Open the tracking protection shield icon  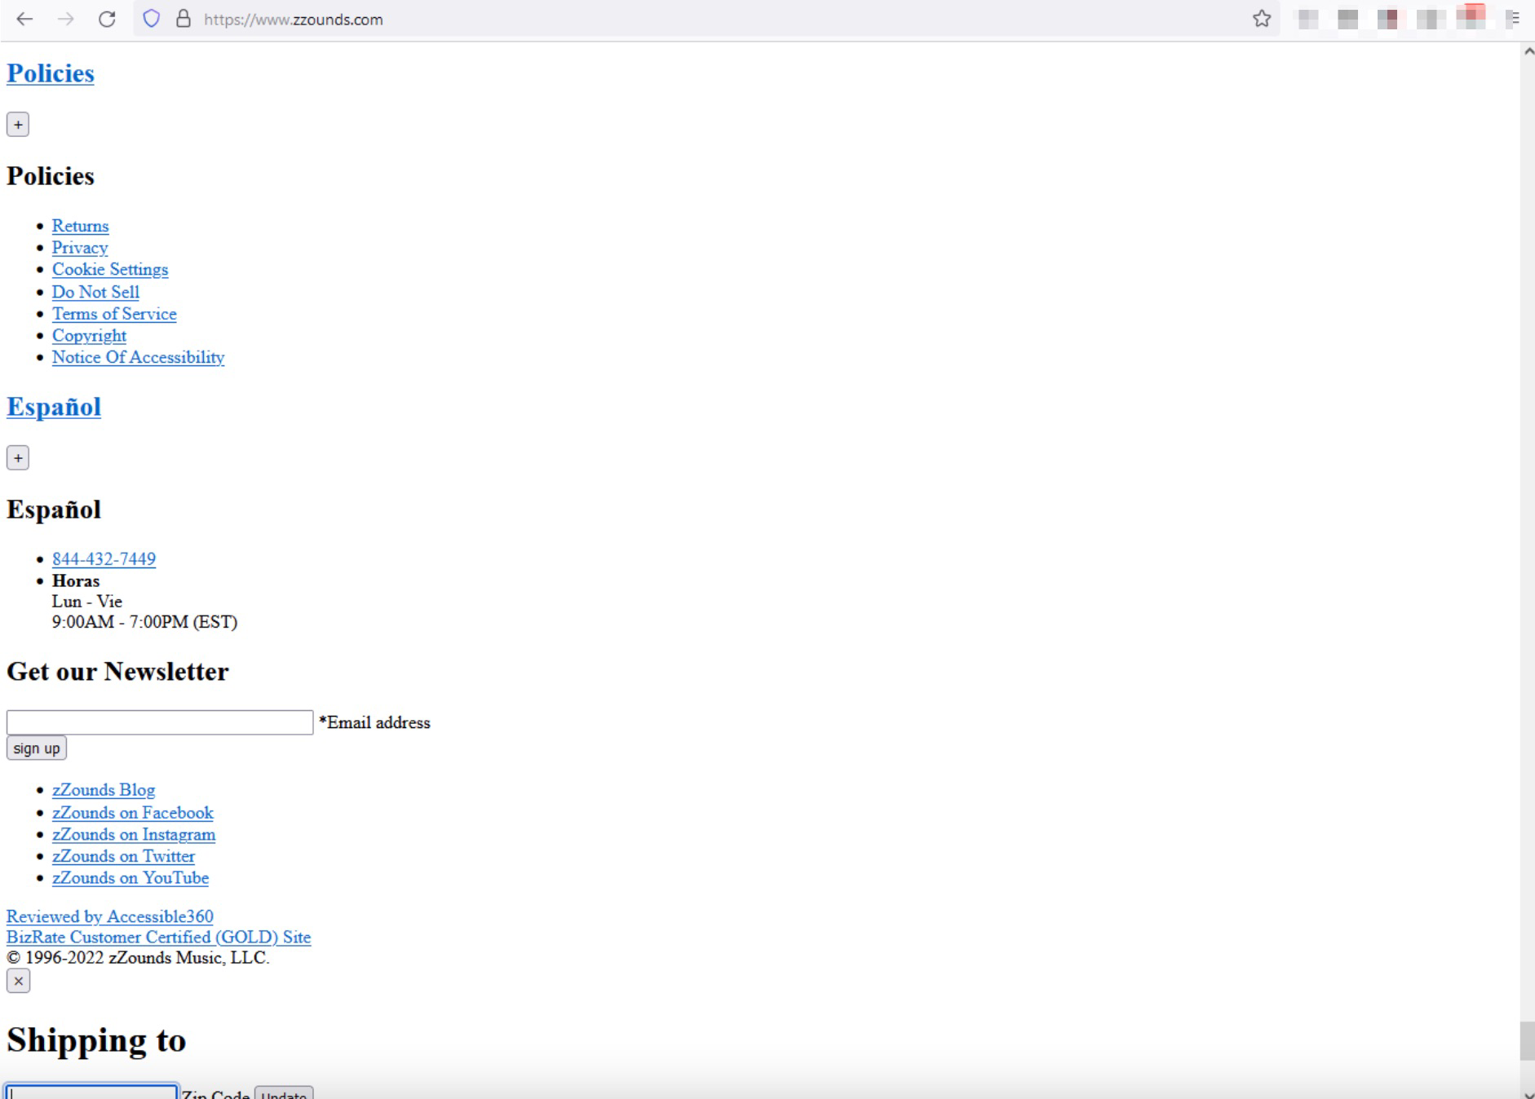point(151,19)
